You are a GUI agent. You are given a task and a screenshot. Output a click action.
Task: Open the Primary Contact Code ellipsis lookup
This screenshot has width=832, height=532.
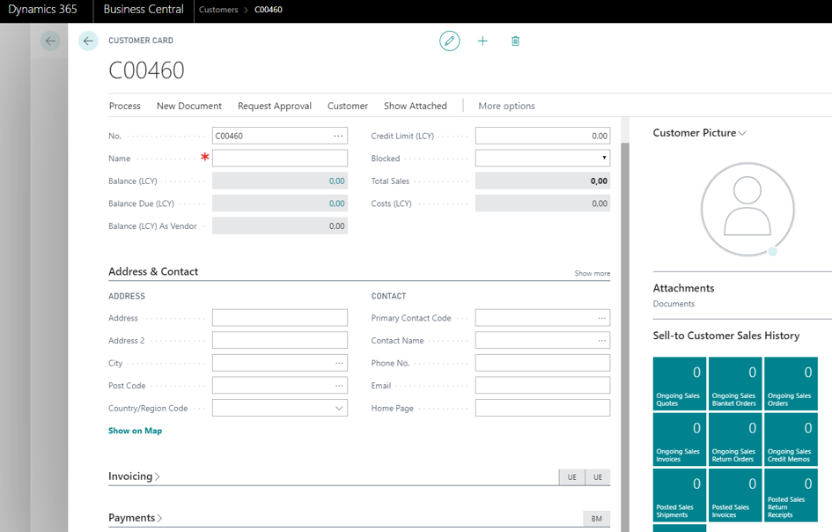coord(601,318)
